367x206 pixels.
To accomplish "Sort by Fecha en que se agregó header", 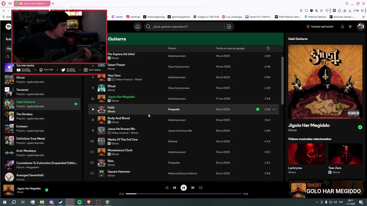I will (x=230, y=48).
